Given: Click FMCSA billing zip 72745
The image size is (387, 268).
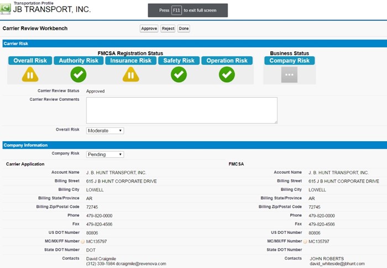Looking at the screenshot, I should (x=315, y=207).
